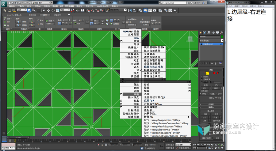The width and height of the screenshot is (276, 151).
Task: Click the 收缩 button
Action: pyautogui.click(x=205, y=85)
